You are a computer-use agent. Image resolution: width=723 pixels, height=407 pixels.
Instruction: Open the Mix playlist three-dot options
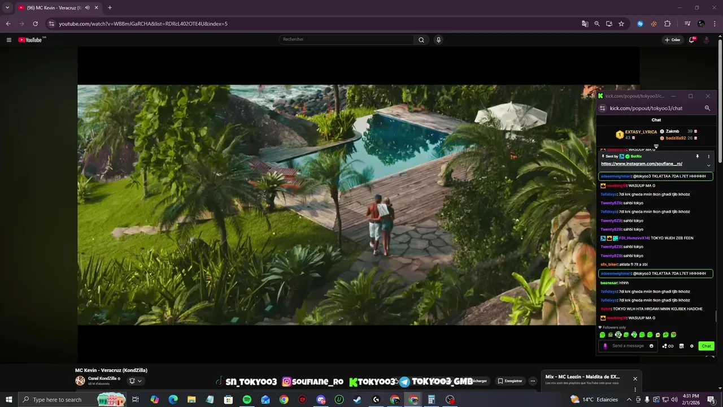(x=635, y=389)
